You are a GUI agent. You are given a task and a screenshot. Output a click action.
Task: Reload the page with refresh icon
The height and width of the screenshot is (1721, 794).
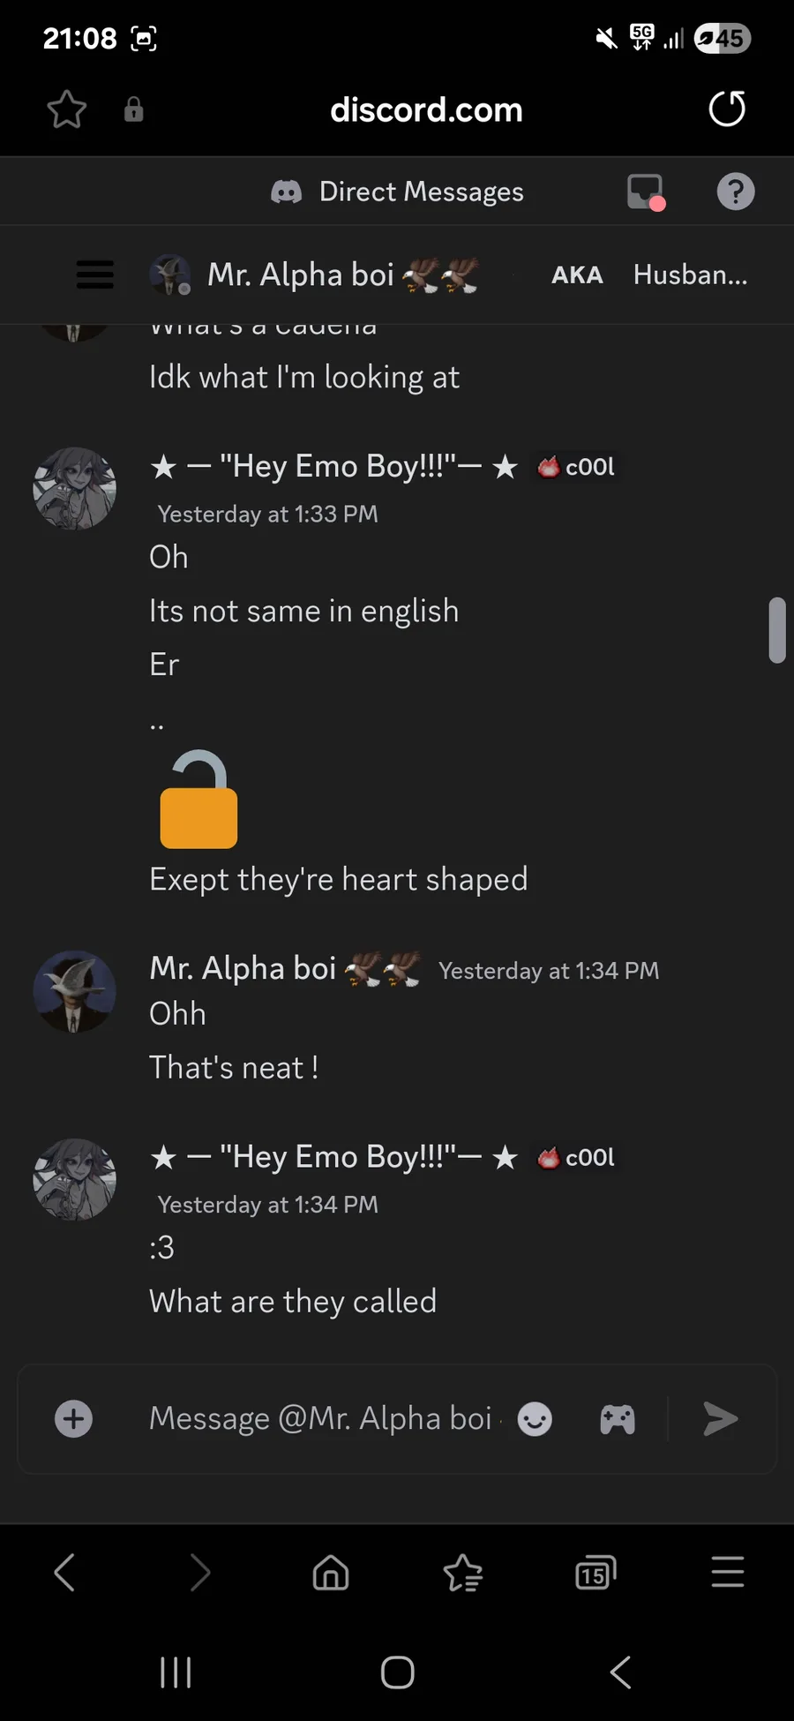[727, 109]
